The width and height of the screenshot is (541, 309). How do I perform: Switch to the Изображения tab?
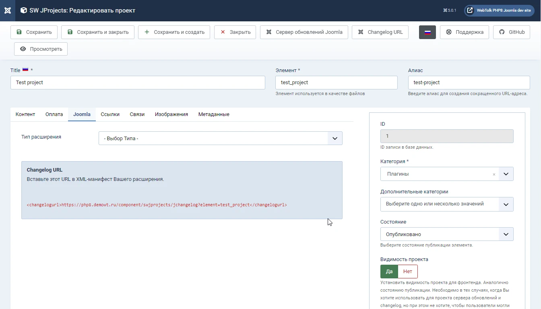171,114
